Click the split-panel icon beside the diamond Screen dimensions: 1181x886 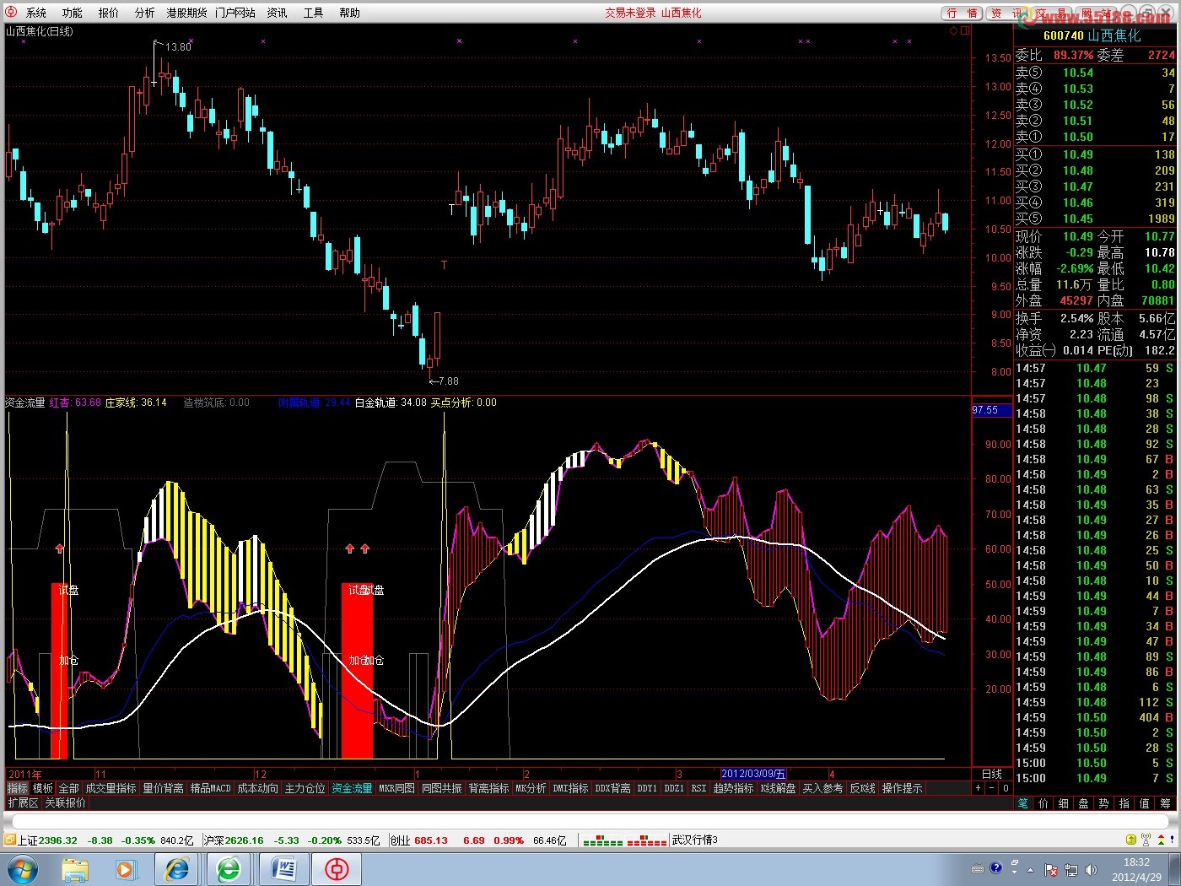965,30
